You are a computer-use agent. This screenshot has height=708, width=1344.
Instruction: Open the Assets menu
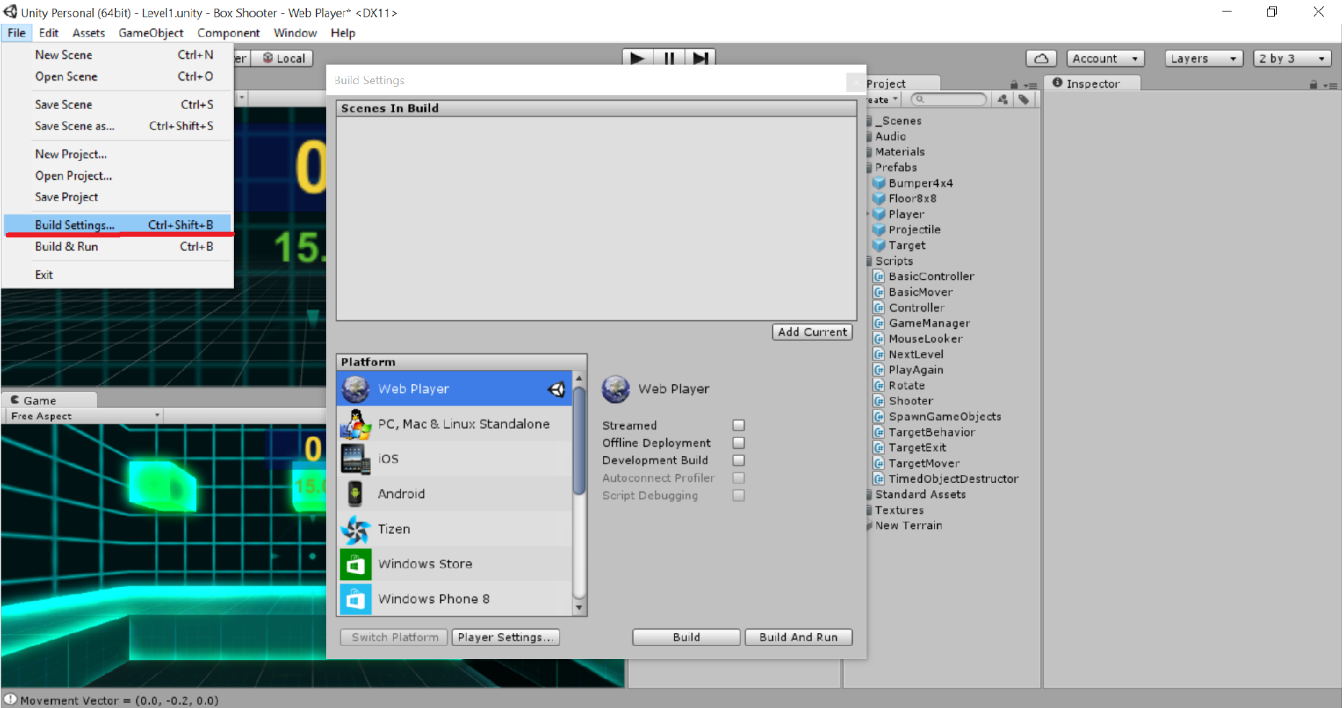tap(89, 32)
